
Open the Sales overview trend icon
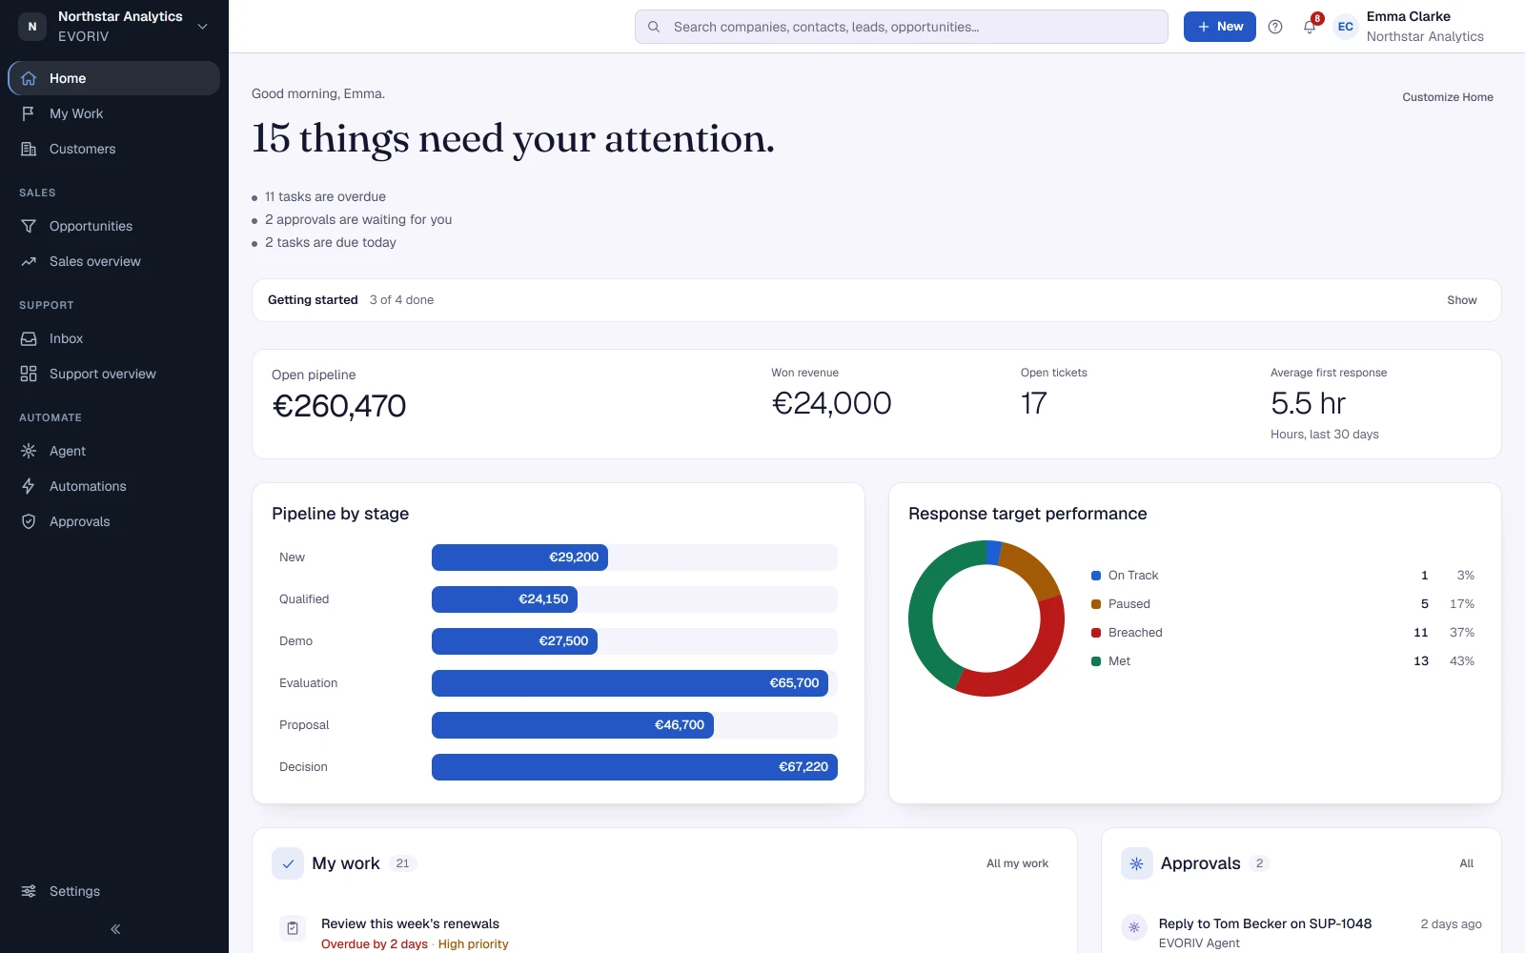tap(29, 261)
